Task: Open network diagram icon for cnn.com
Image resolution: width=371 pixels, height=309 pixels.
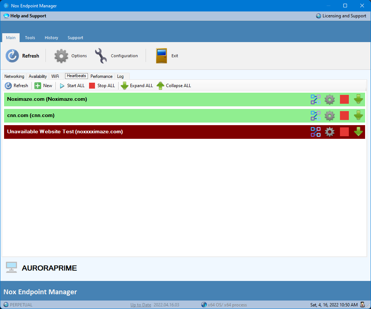Action: pyautogui.click(x=316, y=116)
